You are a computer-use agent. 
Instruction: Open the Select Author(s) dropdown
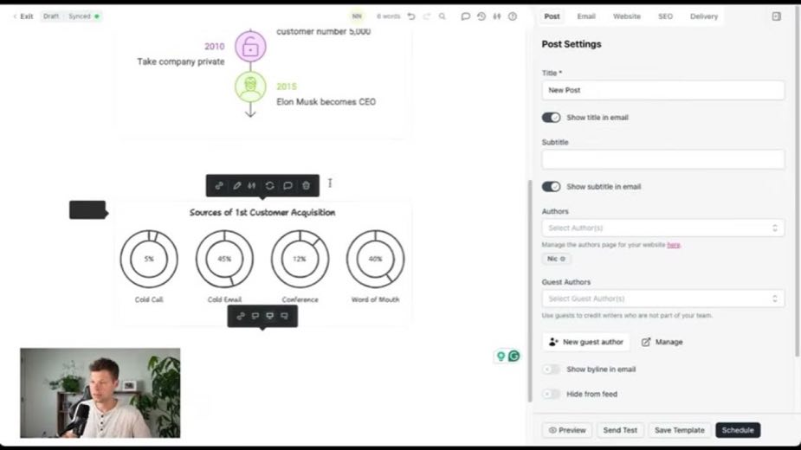[x=662, y=228]
